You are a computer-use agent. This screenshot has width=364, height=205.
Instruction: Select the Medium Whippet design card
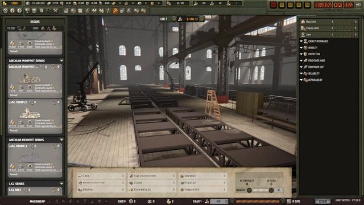tap(35, 81)
